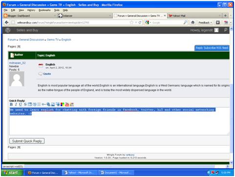Image resolution: width=235 pixels, height=177 pixels.
Task: Insert quote tag via Quick Reply toolbar
Action: [34, 105]
